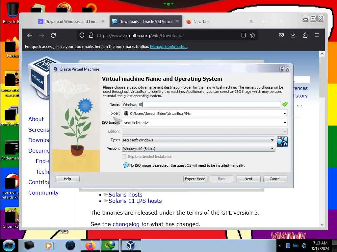This screenshot has height=252, width=337.
Task: Click the help question mark in dialog title bar
Action: click(282, 69)
